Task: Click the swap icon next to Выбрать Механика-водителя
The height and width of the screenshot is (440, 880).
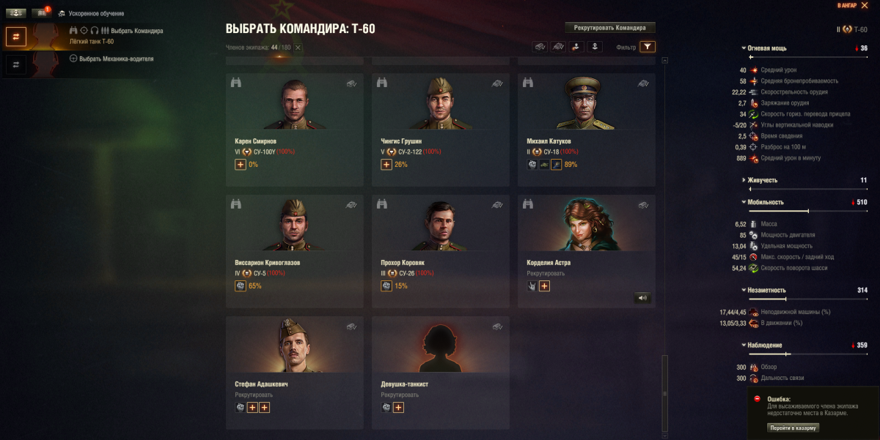Action: click(x=16, y=64)
